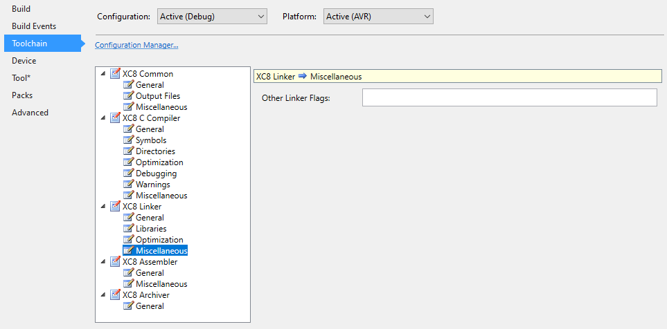
Task: Select Directories under XC8 C Compiler
Action: 155,151
